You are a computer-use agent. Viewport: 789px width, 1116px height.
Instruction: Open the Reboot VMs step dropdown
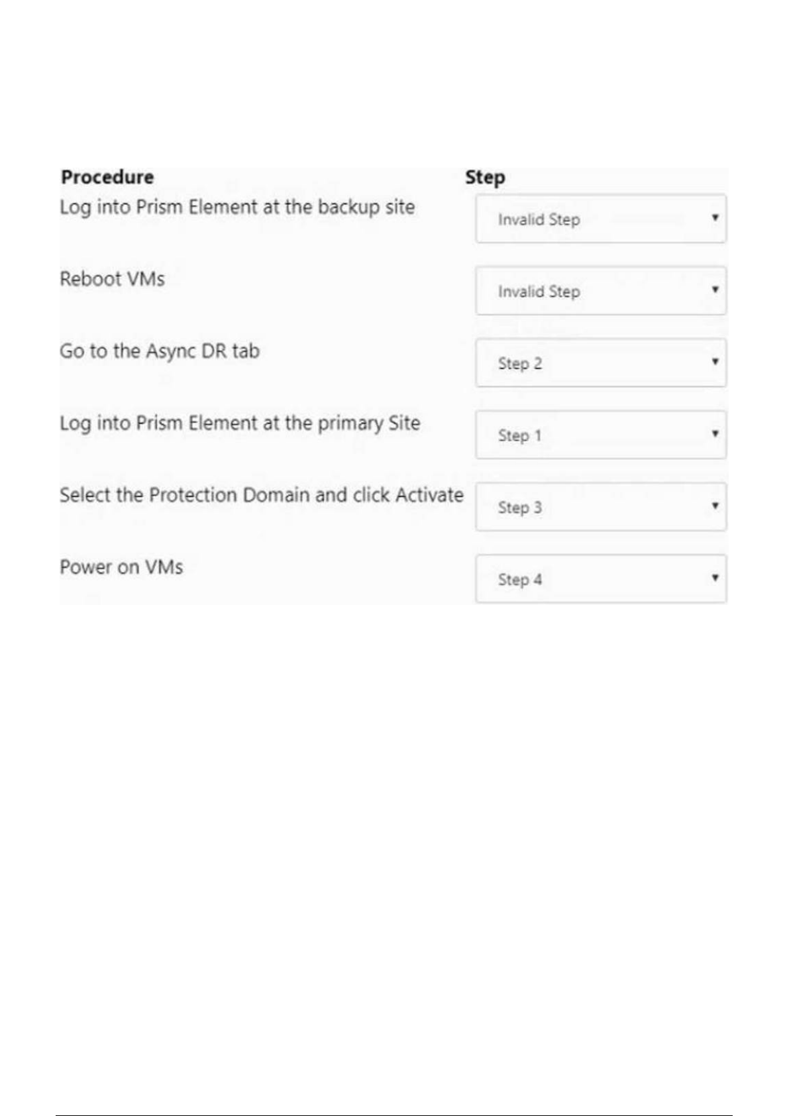(600, 291)
